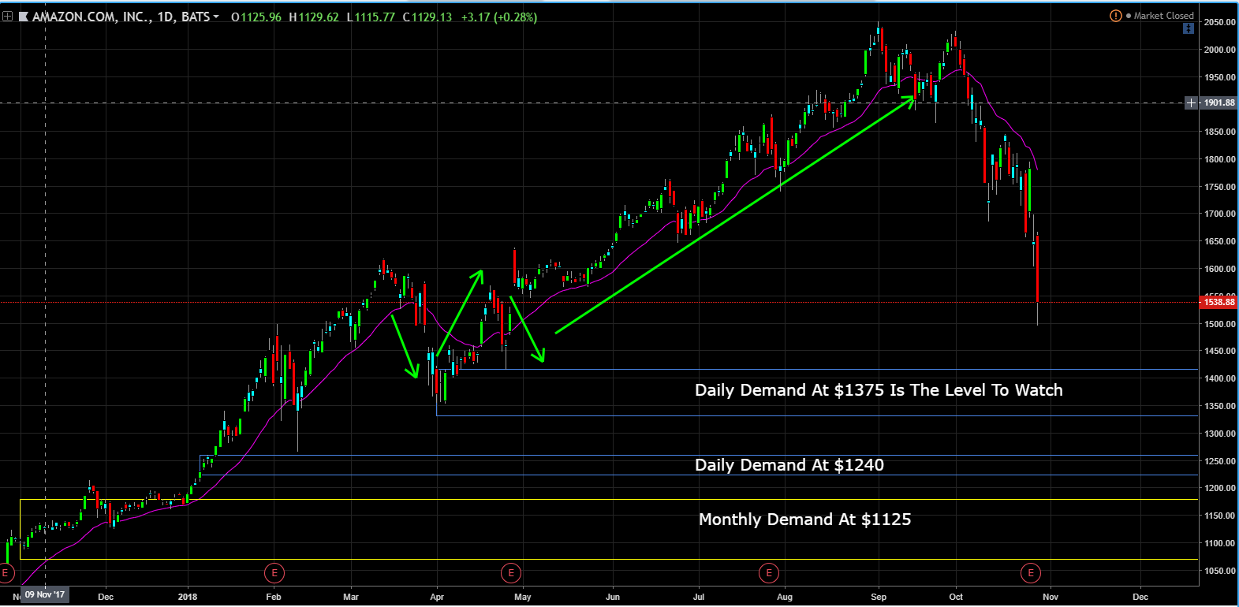Click the flag icon beside AMAZON.COM title

pyautogui.click(x=24, y=17)
